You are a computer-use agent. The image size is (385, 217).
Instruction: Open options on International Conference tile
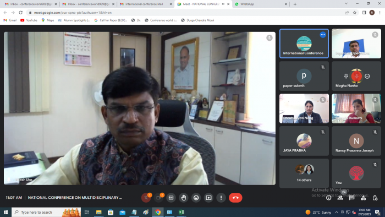point(323,35)
